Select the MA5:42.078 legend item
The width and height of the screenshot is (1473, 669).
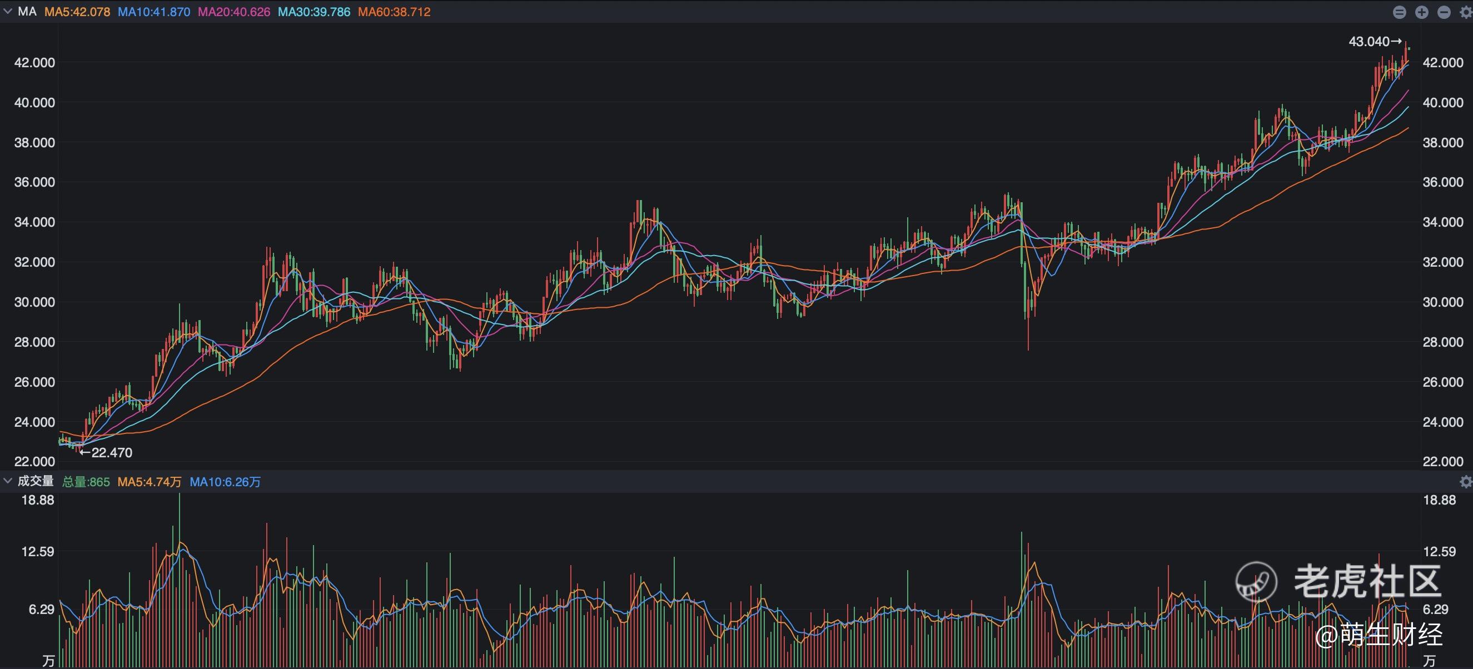(x=77, y=12)
